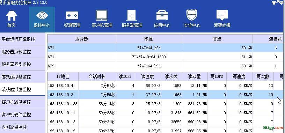Screen dimensions: 285x133
Task: Sort by 读取量 column header
Action: click(195, 76)
